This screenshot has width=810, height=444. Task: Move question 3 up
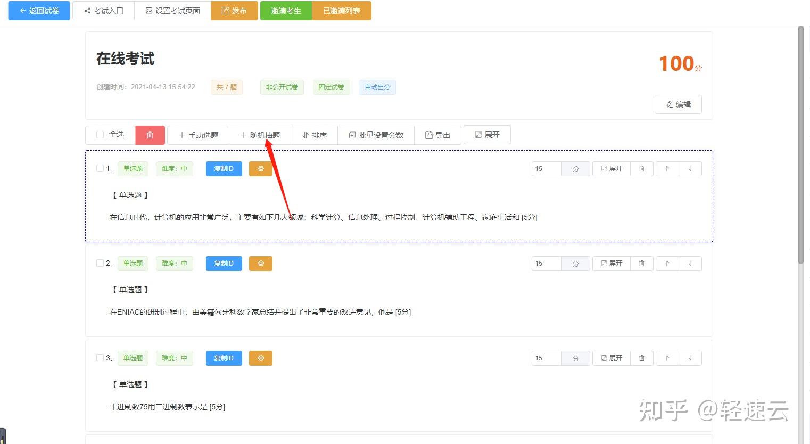pos(667,358)
